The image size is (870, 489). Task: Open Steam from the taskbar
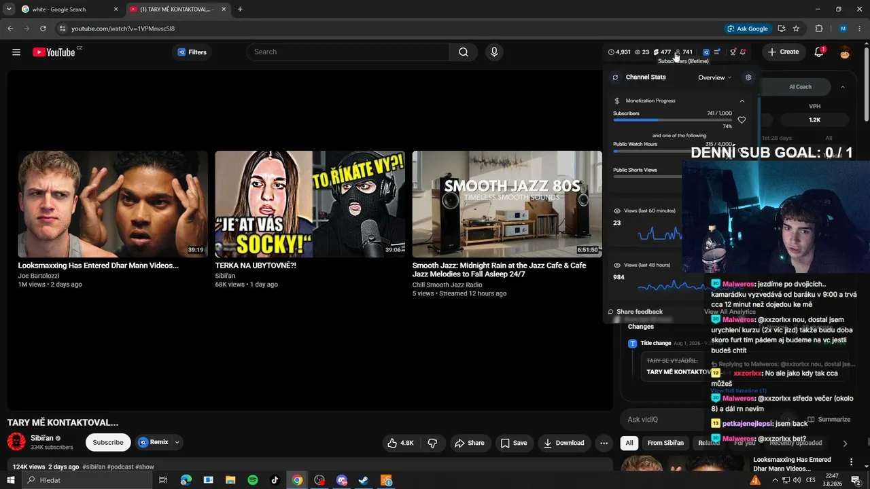pos(364,480)
